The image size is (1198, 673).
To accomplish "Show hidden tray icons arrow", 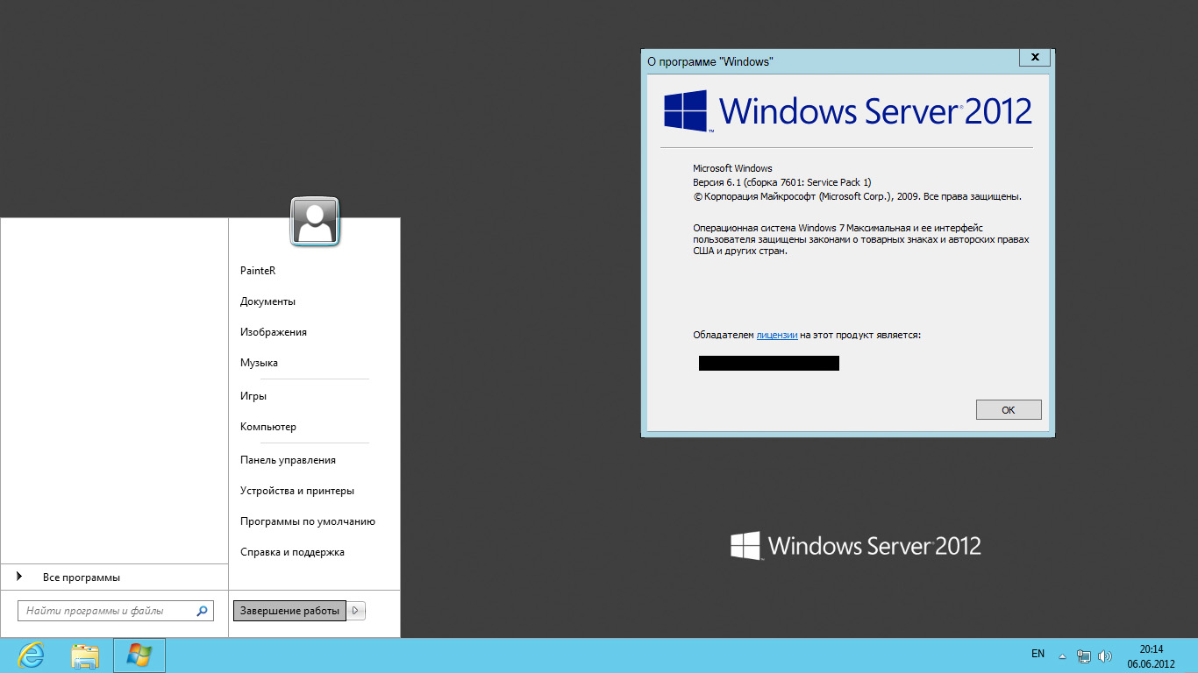I will [1062, 655].
